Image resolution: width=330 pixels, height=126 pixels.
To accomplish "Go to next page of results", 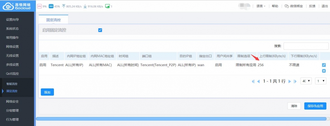I will click(x=290, y=81).
